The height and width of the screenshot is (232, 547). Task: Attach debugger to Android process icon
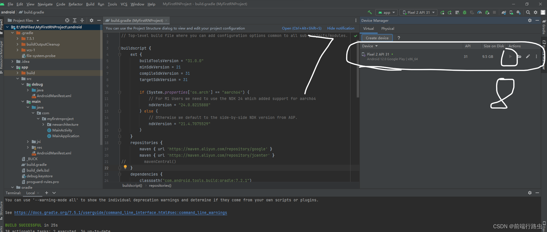[x=487, y=12]
